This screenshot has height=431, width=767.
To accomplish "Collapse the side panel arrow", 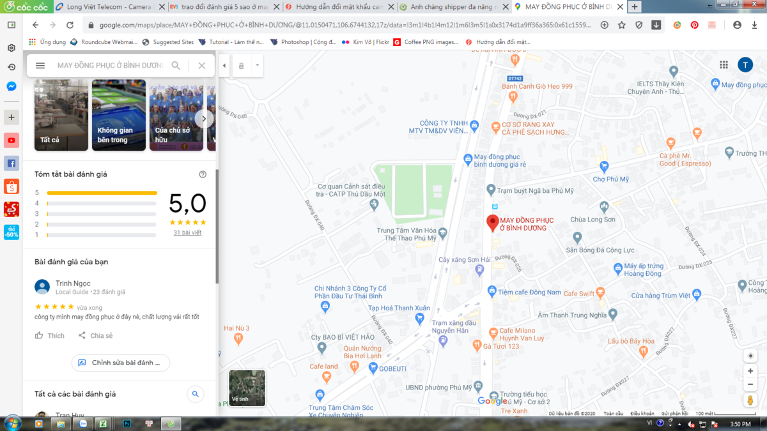I will tap(224, 65).
